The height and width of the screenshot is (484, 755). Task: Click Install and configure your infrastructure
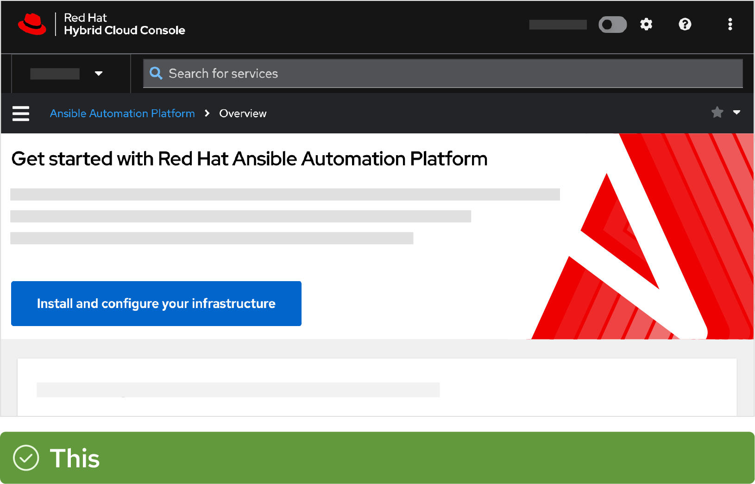pos(156,303)
